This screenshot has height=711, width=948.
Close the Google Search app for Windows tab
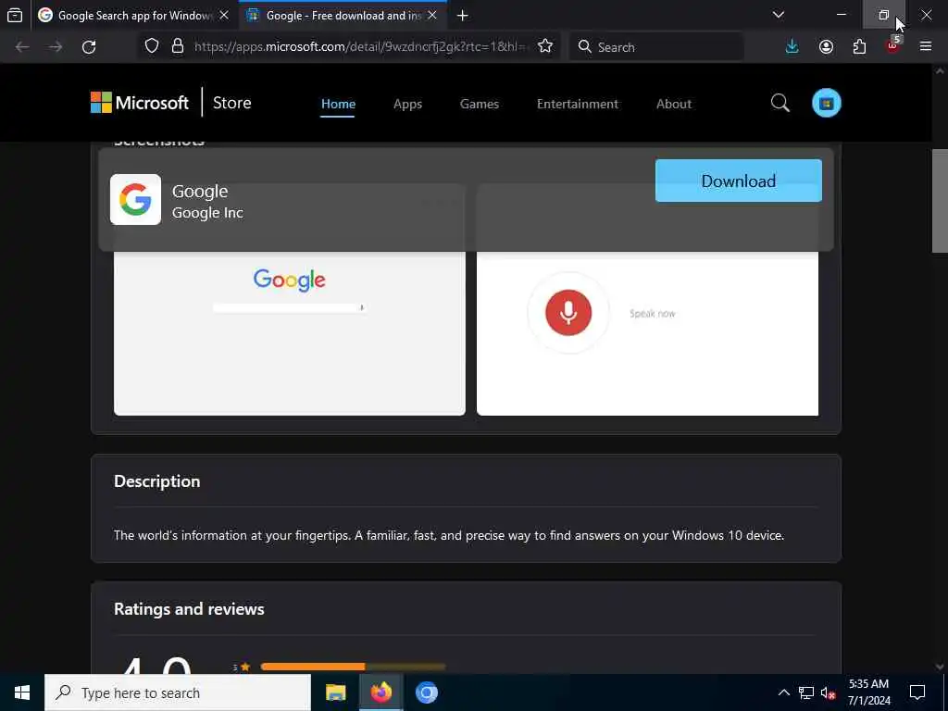point(224,15)
